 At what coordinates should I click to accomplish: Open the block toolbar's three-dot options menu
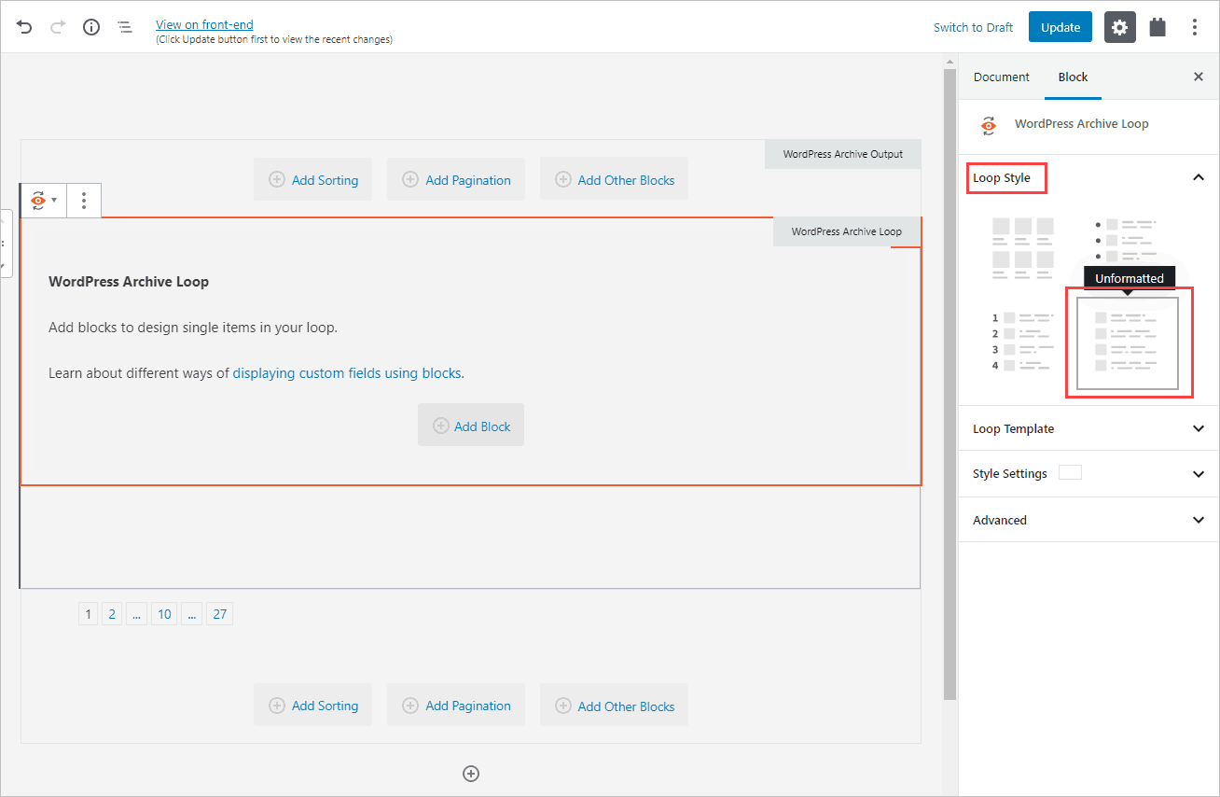(84, 200)
